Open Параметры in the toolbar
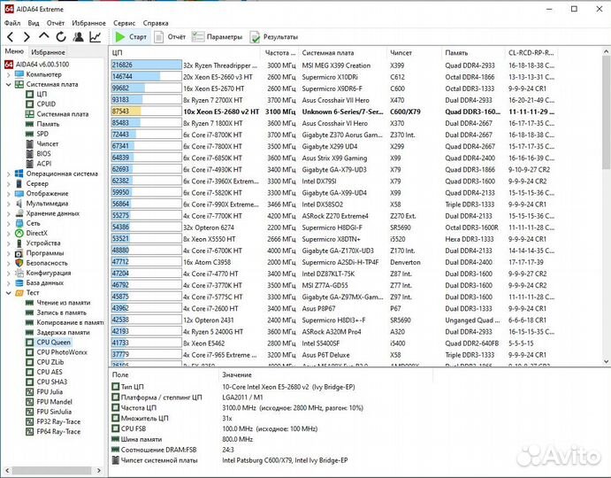Viewport: 611px width, 478px height. tap(218, 37)
